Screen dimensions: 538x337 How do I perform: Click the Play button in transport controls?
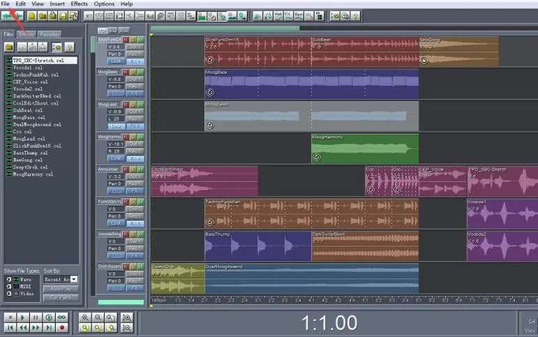click(22, 317)
